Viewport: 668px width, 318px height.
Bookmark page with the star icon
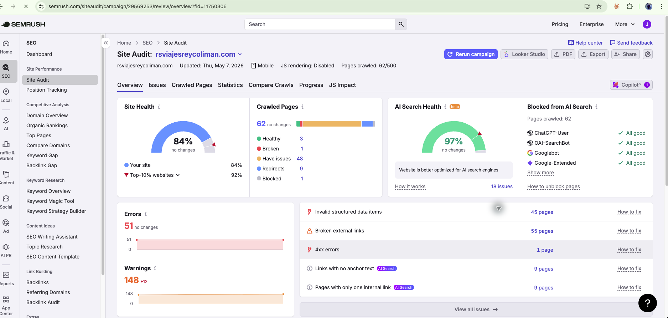(x=599, y=6)
